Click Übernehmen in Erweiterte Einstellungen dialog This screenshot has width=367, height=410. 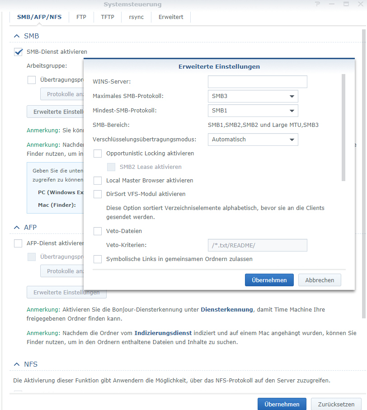[x=269, y=280]
